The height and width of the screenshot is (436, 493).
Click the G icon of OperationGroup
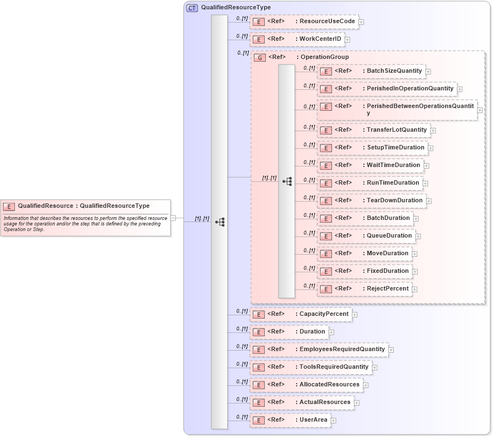click(260, 57)
